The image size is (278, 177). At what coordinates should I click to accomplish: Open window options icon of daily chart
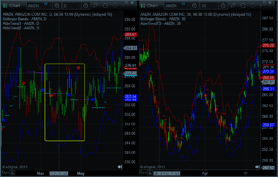tap(126, 3)
